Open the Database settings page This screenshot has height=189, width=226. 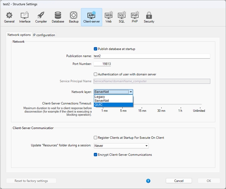(x=58, y=17)
